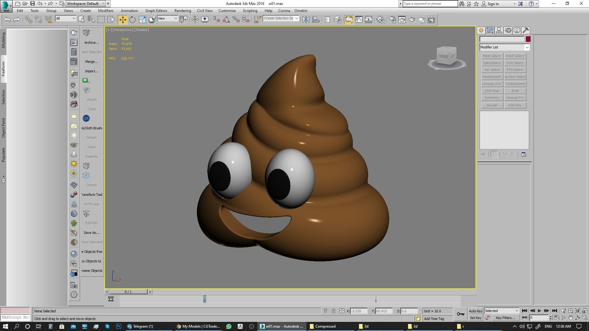Click the QR icon in the side panel
The width and height of the screenshot is (589, 331).
[86, 118]
